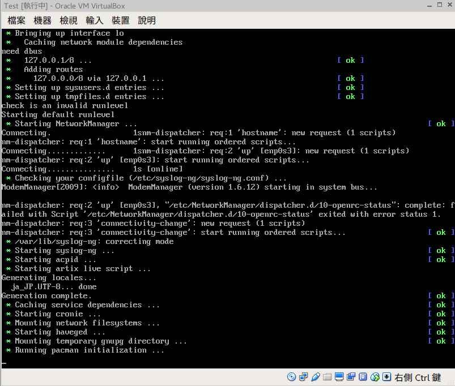Click the 'Setting up sysusers.d entries' line

pos(85,88)
